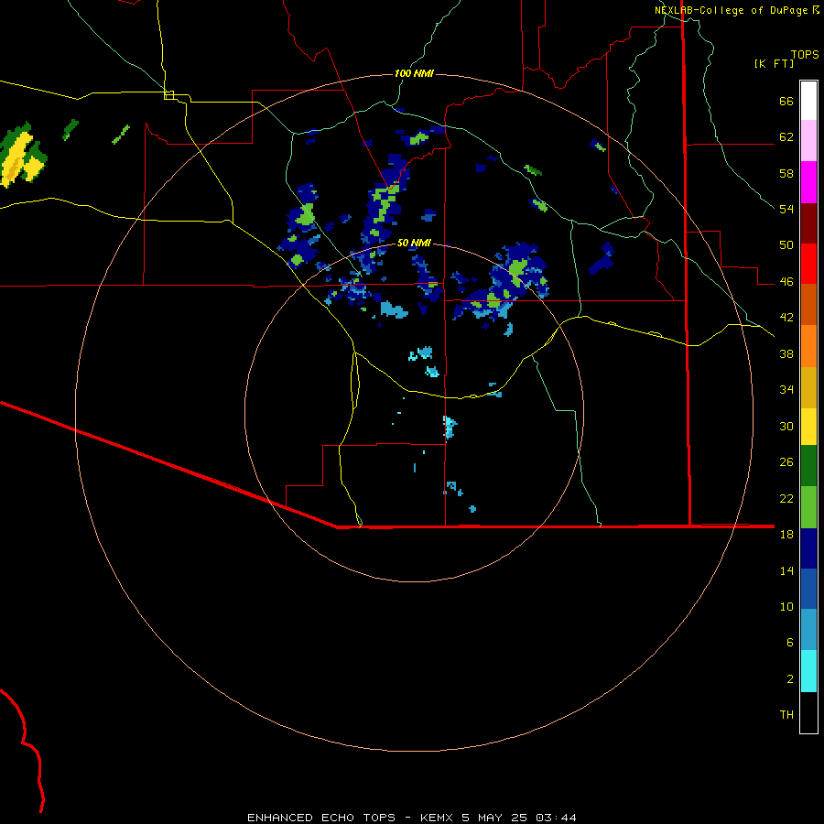Screen dimensions: 824x824
Task: Click the NEXLAB-College of DuPage credit text
Action: [731, 10]
